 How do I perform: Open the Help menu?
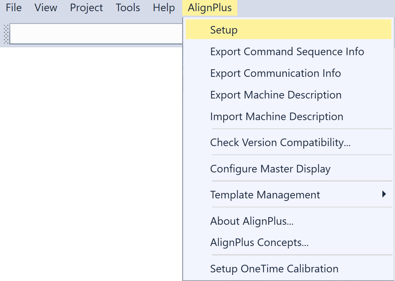[164, 8]
